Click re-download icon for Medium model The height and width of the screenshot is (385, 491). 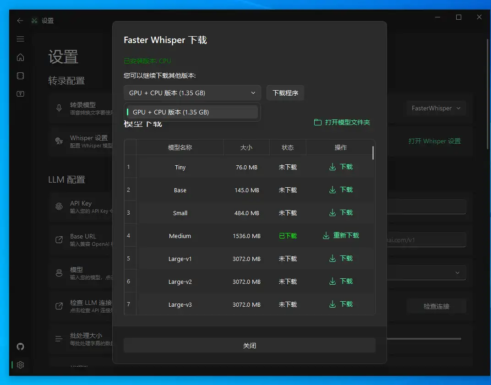click(x=326, y=236)
